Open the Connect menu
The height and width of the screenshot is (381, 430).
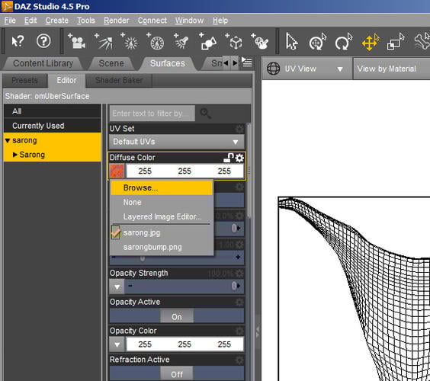click(x=152, y=21)
